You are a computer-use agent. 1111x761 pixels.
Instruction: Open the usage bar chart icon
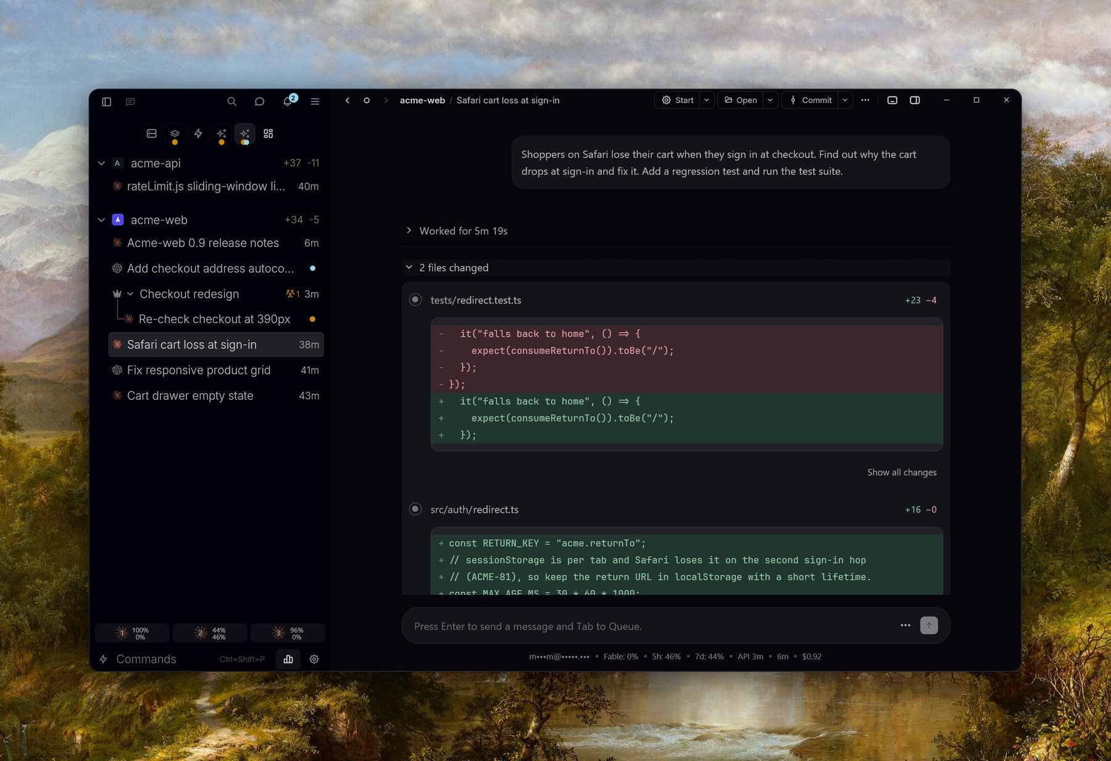pos(288,659)
